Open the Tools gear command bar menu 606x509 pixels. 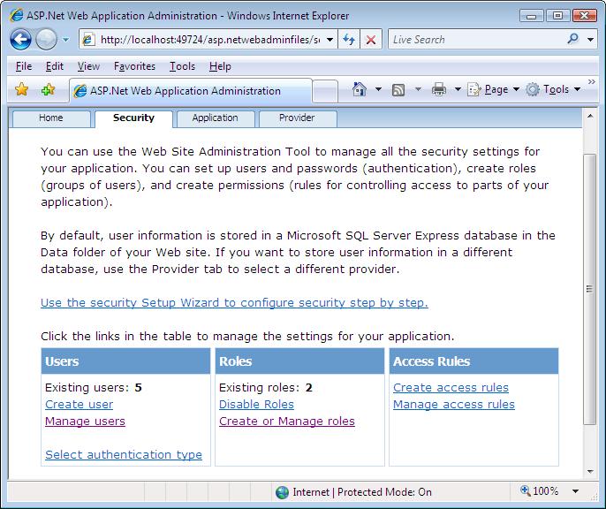(553, 89)
